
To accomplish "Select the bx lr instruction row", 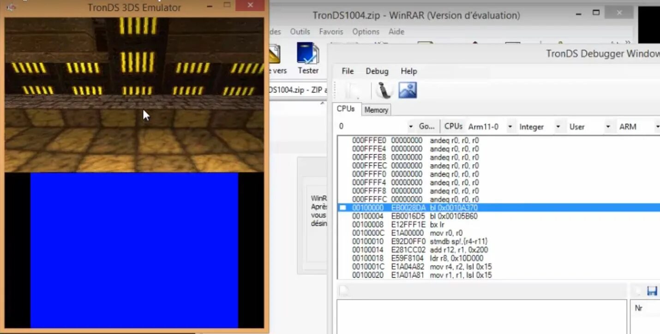I will coord(499,224).
